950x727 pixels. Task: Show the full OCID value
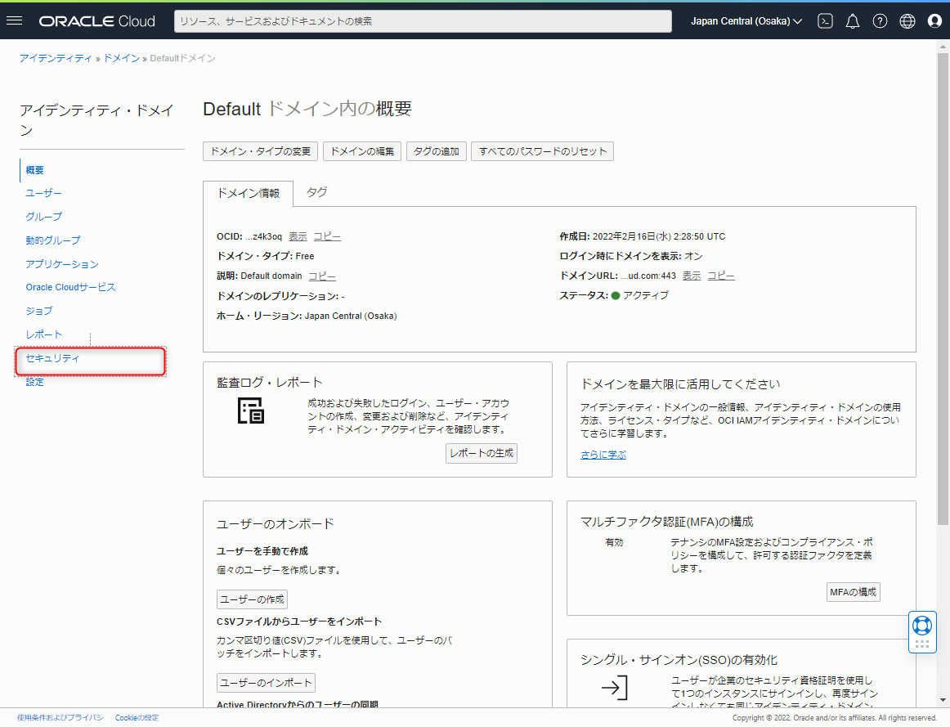point(298,236)
